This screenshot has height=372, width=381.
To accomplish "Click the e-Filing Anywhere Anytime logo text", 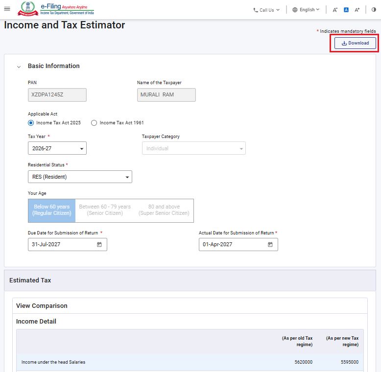I will click(67, 9).
